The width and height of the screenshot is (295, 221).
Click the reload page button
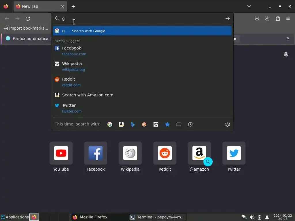(28, 19)
